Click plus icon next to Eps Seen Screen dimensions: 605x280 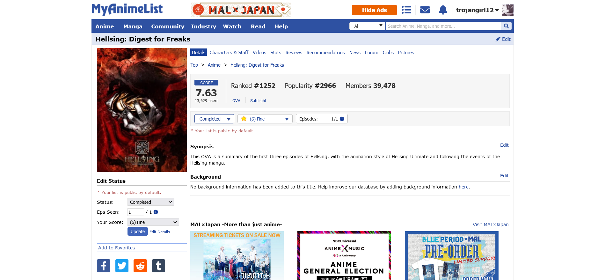coord(156,212)
